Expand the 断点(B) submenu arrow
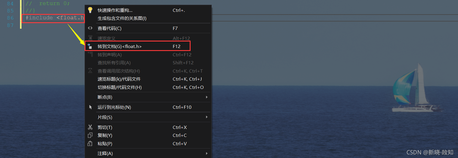This screenshot has height=158, width=458. point(207,97)
